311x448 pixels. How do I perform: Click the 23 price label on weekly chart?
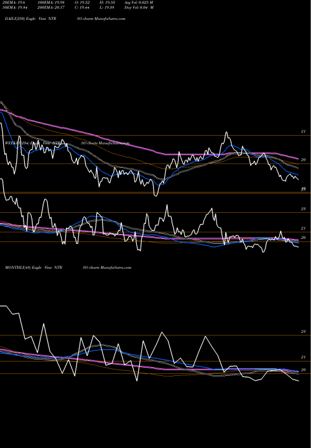[x=303, y=209]
